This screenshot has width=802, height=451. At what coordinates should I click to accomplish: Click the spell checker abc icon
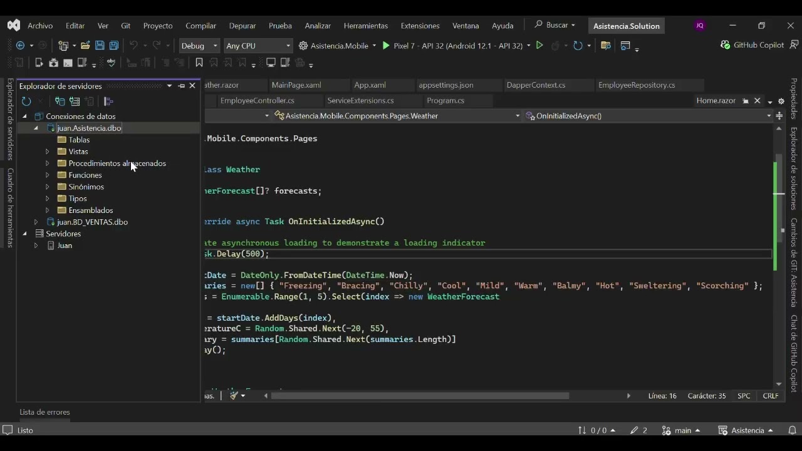point(112,63)
